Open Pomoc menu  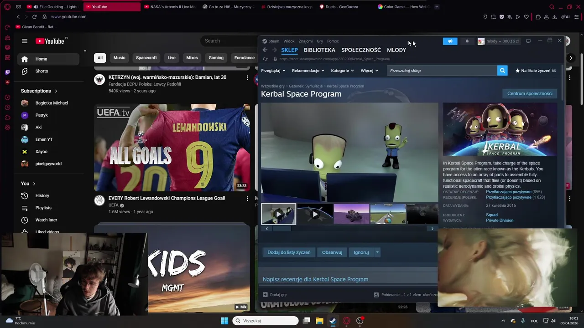click(333, 41)
